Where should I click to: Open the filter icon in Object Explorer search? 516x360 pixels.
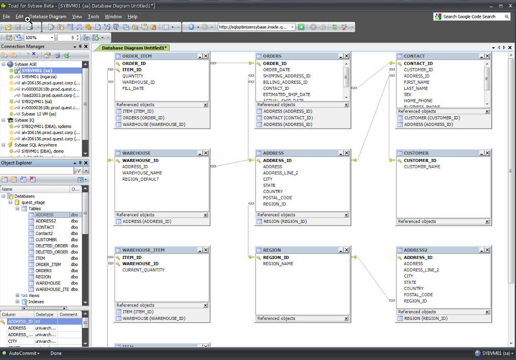tap(78, 170)
